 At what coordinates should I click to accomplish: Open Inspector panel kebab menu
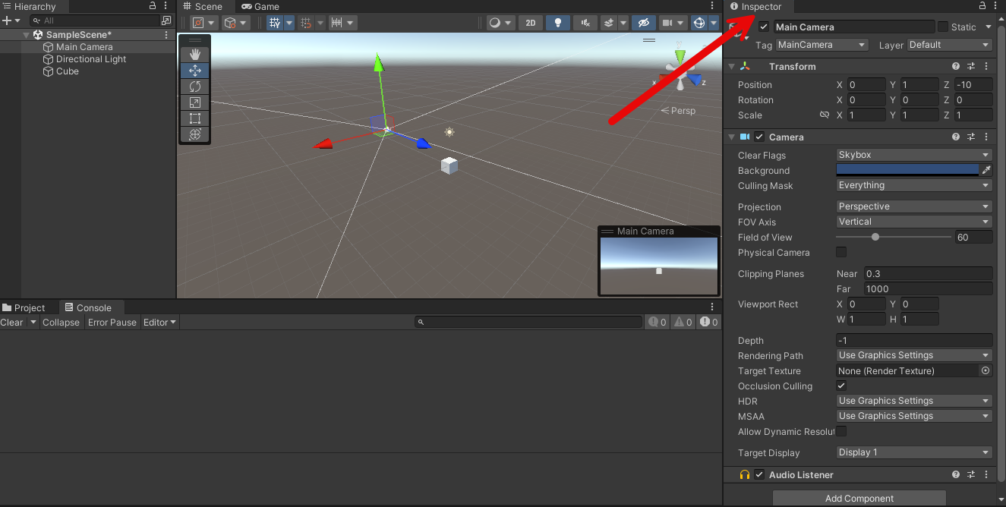[995, 6]
